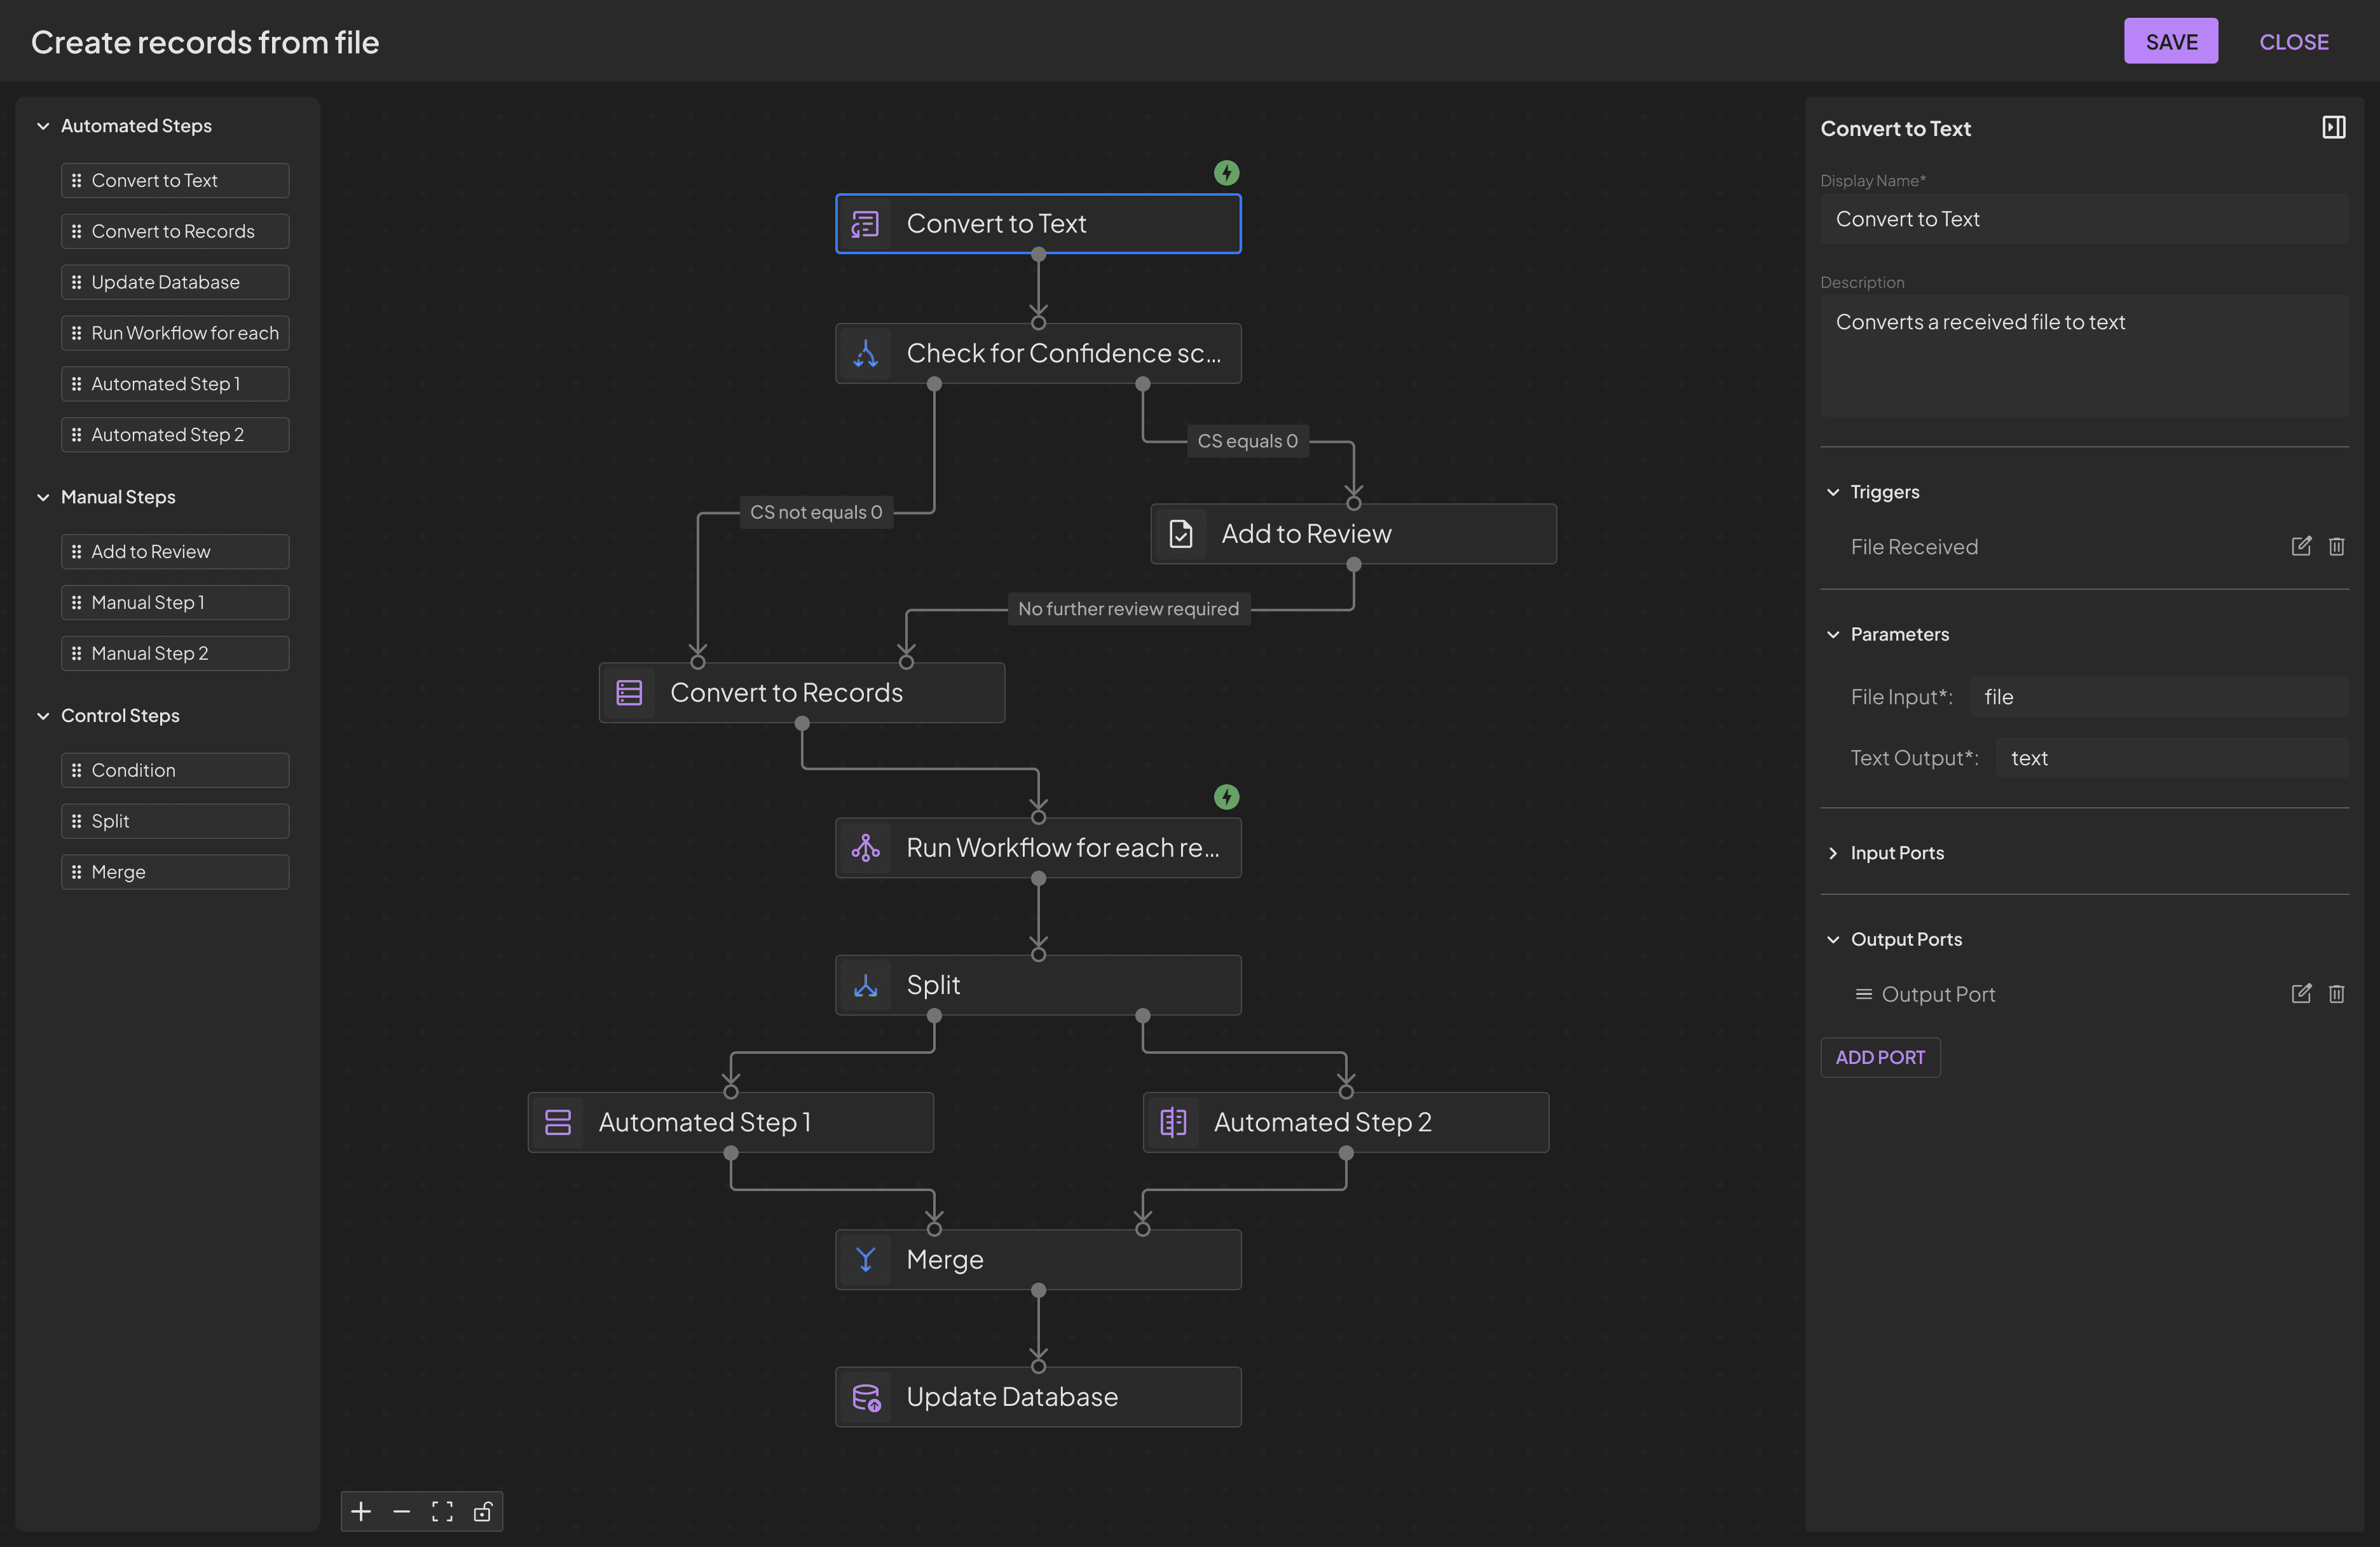Collapse the Automated Steps section
This screenshot has width=2380, height=1547.
(x=43, y=125)
